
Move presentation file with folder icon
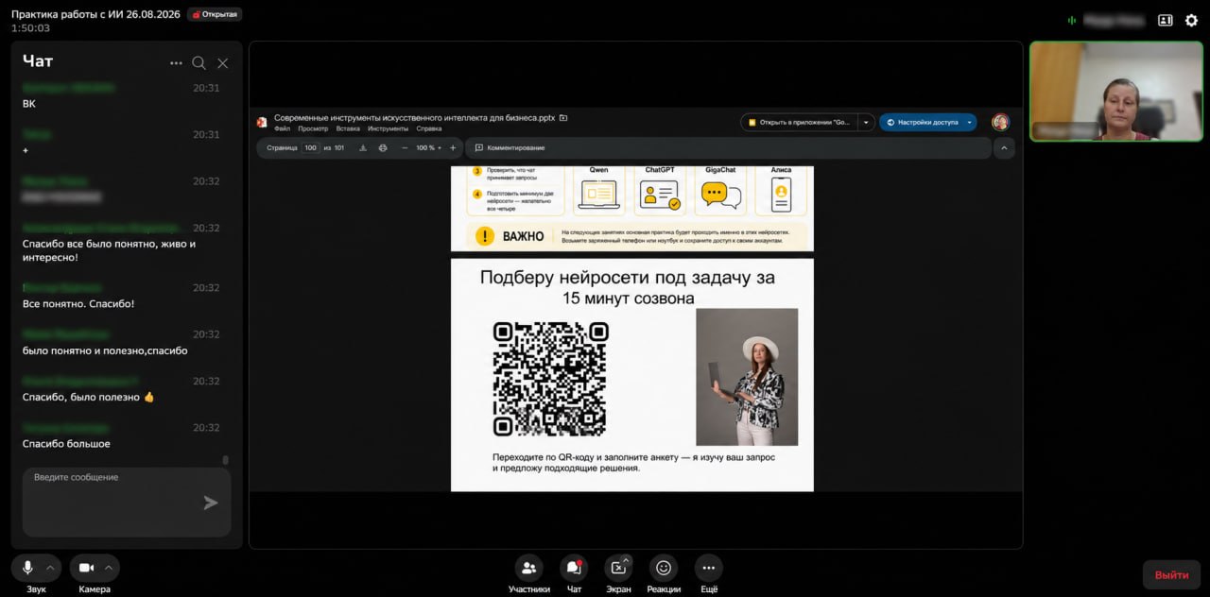(x=563, y=118)
